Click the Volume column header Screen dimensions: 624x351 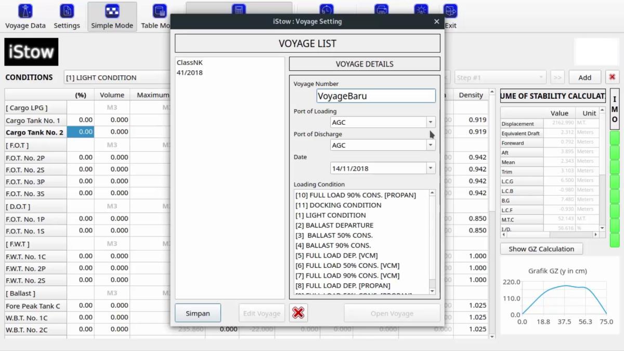112,95
